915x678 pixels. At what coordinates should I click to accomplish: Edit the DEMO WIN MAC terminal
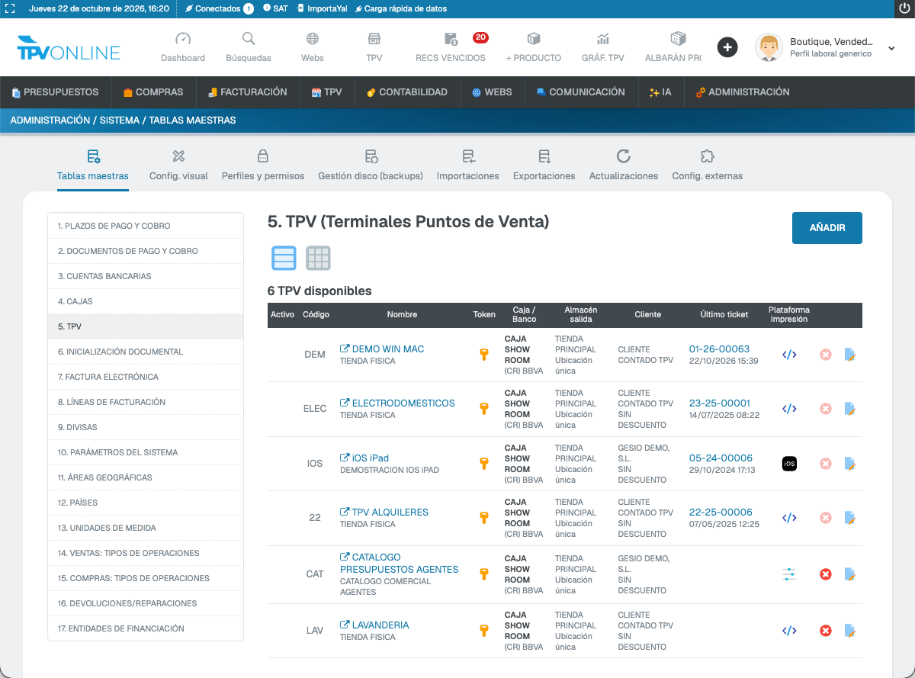pyautogui.click(x=849, y=355)
